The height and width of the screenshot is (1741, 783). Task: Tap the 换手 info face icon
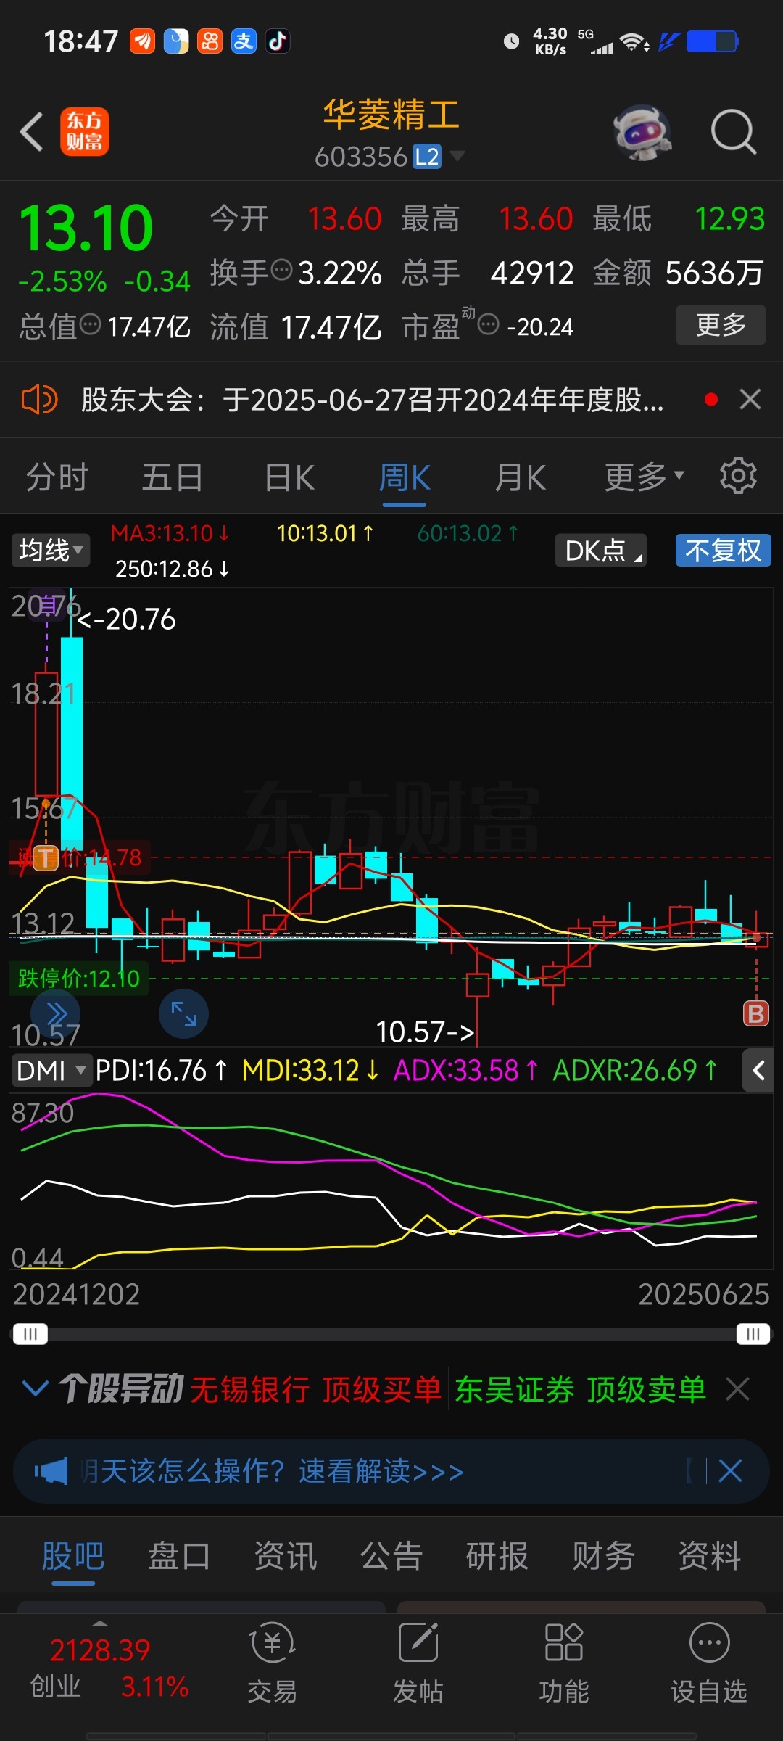pos(281,271)
